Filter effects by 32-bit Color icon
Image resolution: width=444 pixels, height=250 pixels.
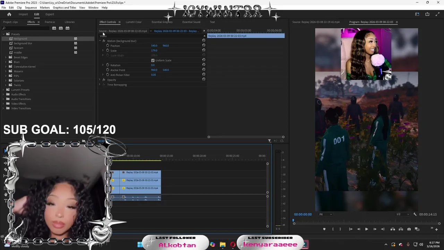point(61,28)
